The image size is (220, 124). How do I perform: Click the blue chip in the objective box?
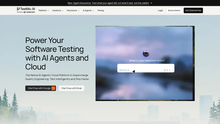pos(123,70)
